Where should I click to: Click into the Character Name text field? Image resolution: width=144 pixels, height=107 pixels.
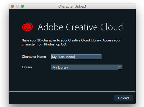point(76,57)
